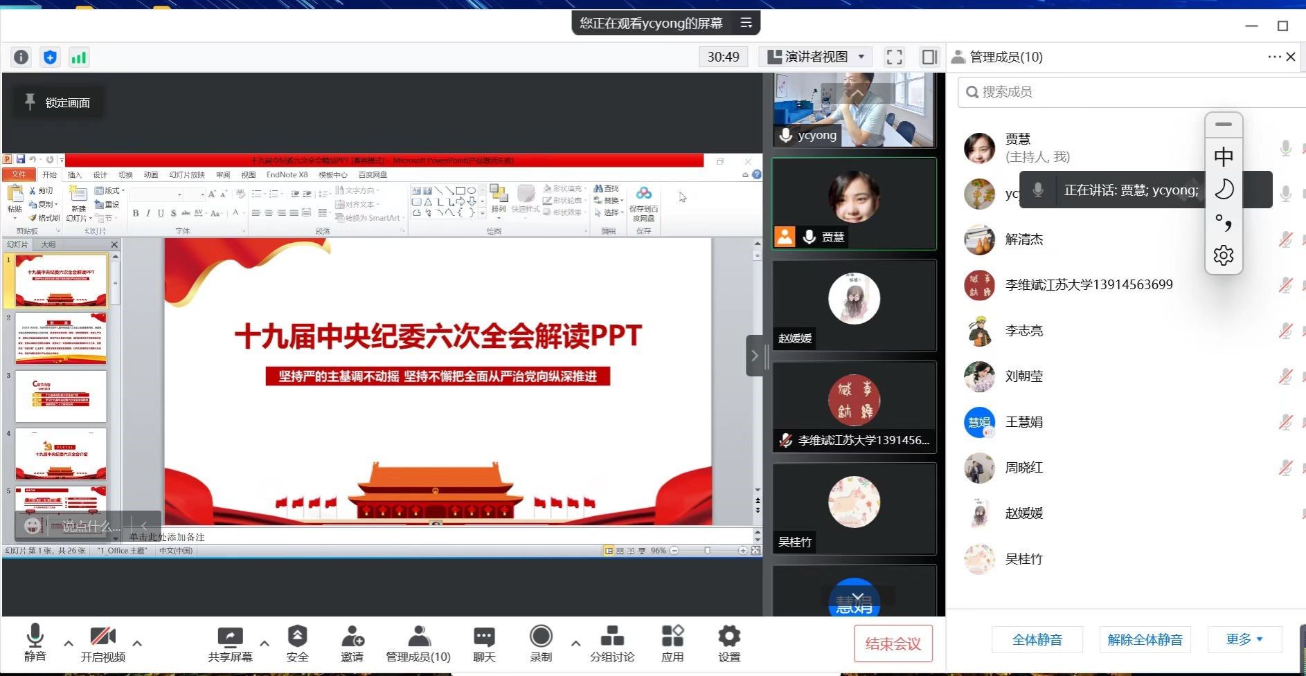Enter full screen mode

point(894,57)
